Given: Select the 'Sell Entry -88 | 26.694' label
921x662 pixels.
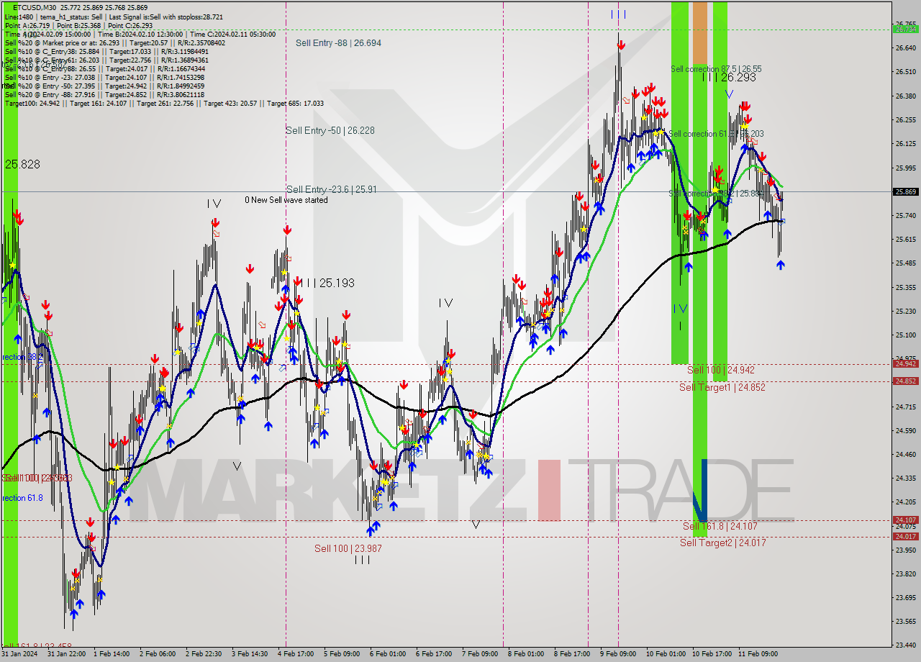Looking at the screenshot, I should click(338, 43).
